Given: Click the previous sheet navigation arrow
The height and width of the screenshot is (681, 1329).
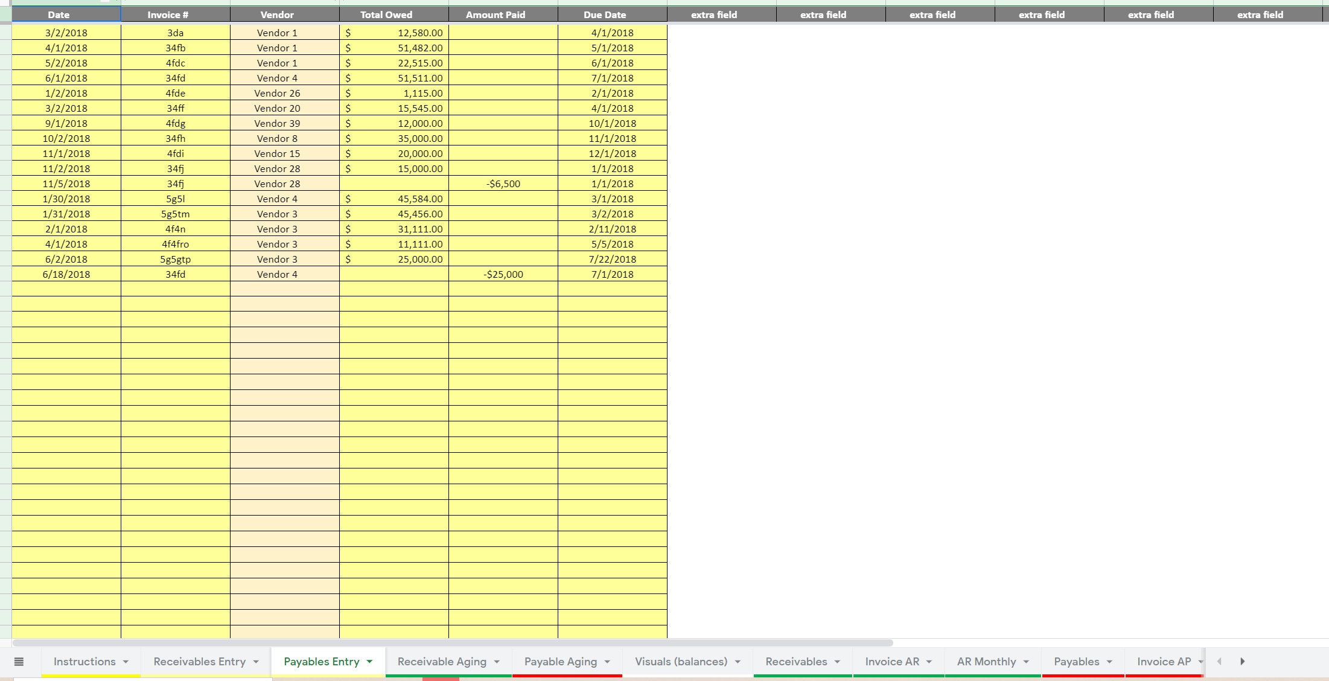Looking at the screenshot, I should point(1218,662).
